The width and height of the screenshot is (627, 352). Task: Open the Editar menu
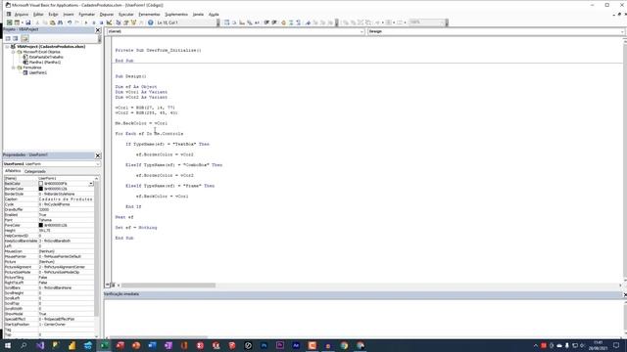pyautogui.click(x=38, y=15)
